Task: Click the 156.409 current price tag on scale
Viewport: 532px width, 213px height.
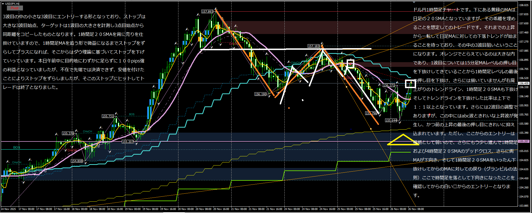Action: click(523, 83)
